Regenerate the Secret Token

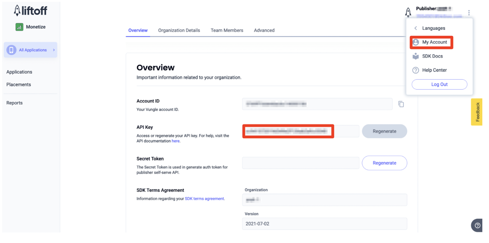[x=384, y=163]
